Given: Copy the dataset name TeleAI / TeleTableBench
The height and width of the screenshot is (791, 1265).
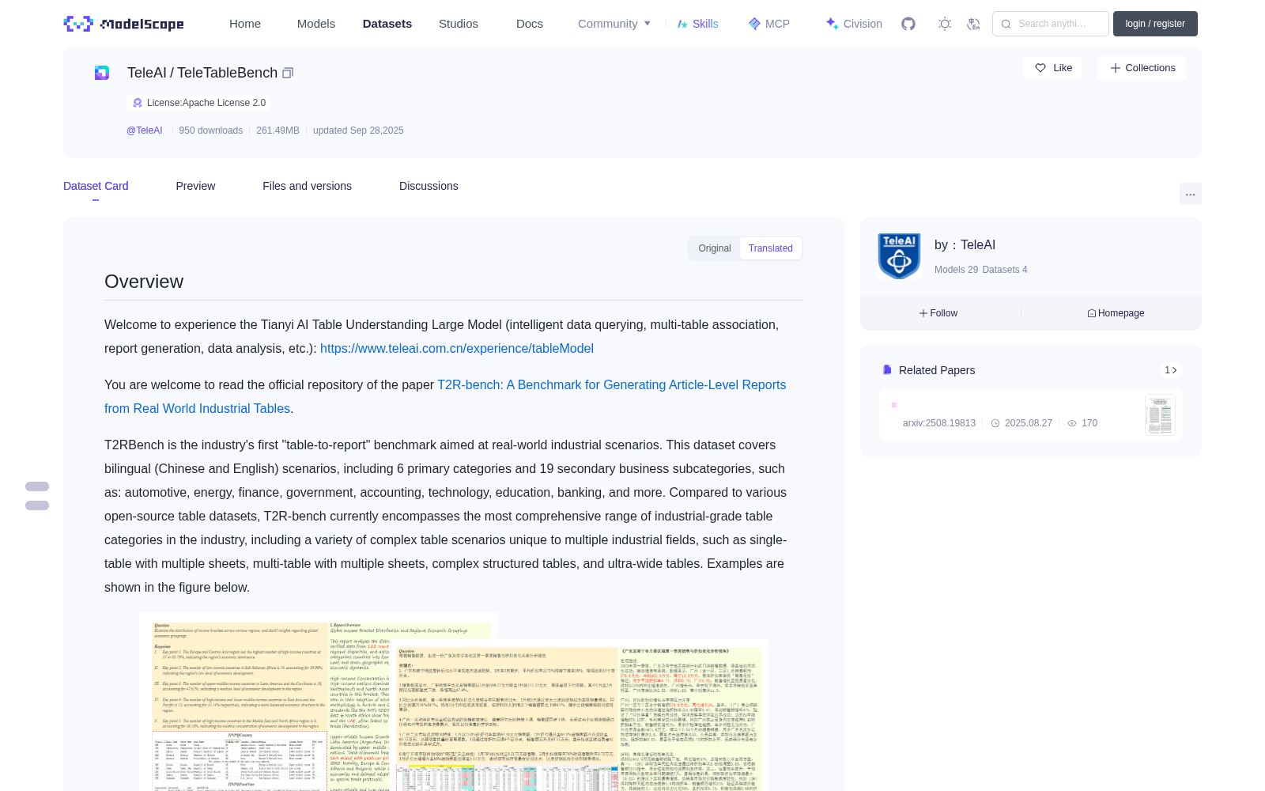Looking at the screenshot, I should pos(288,73).
